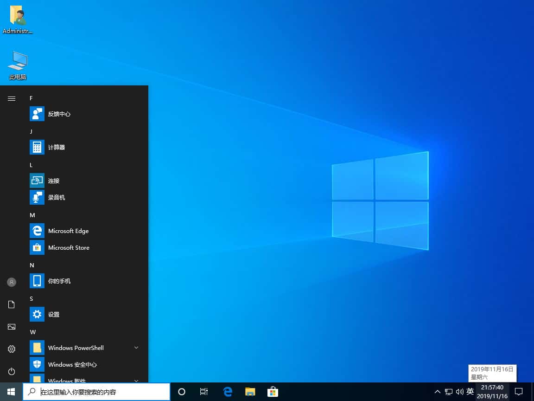Click the taskbar search box
The width and height of the screenshot is (534, 401).
pyautogui.click(x=97, y=392)
